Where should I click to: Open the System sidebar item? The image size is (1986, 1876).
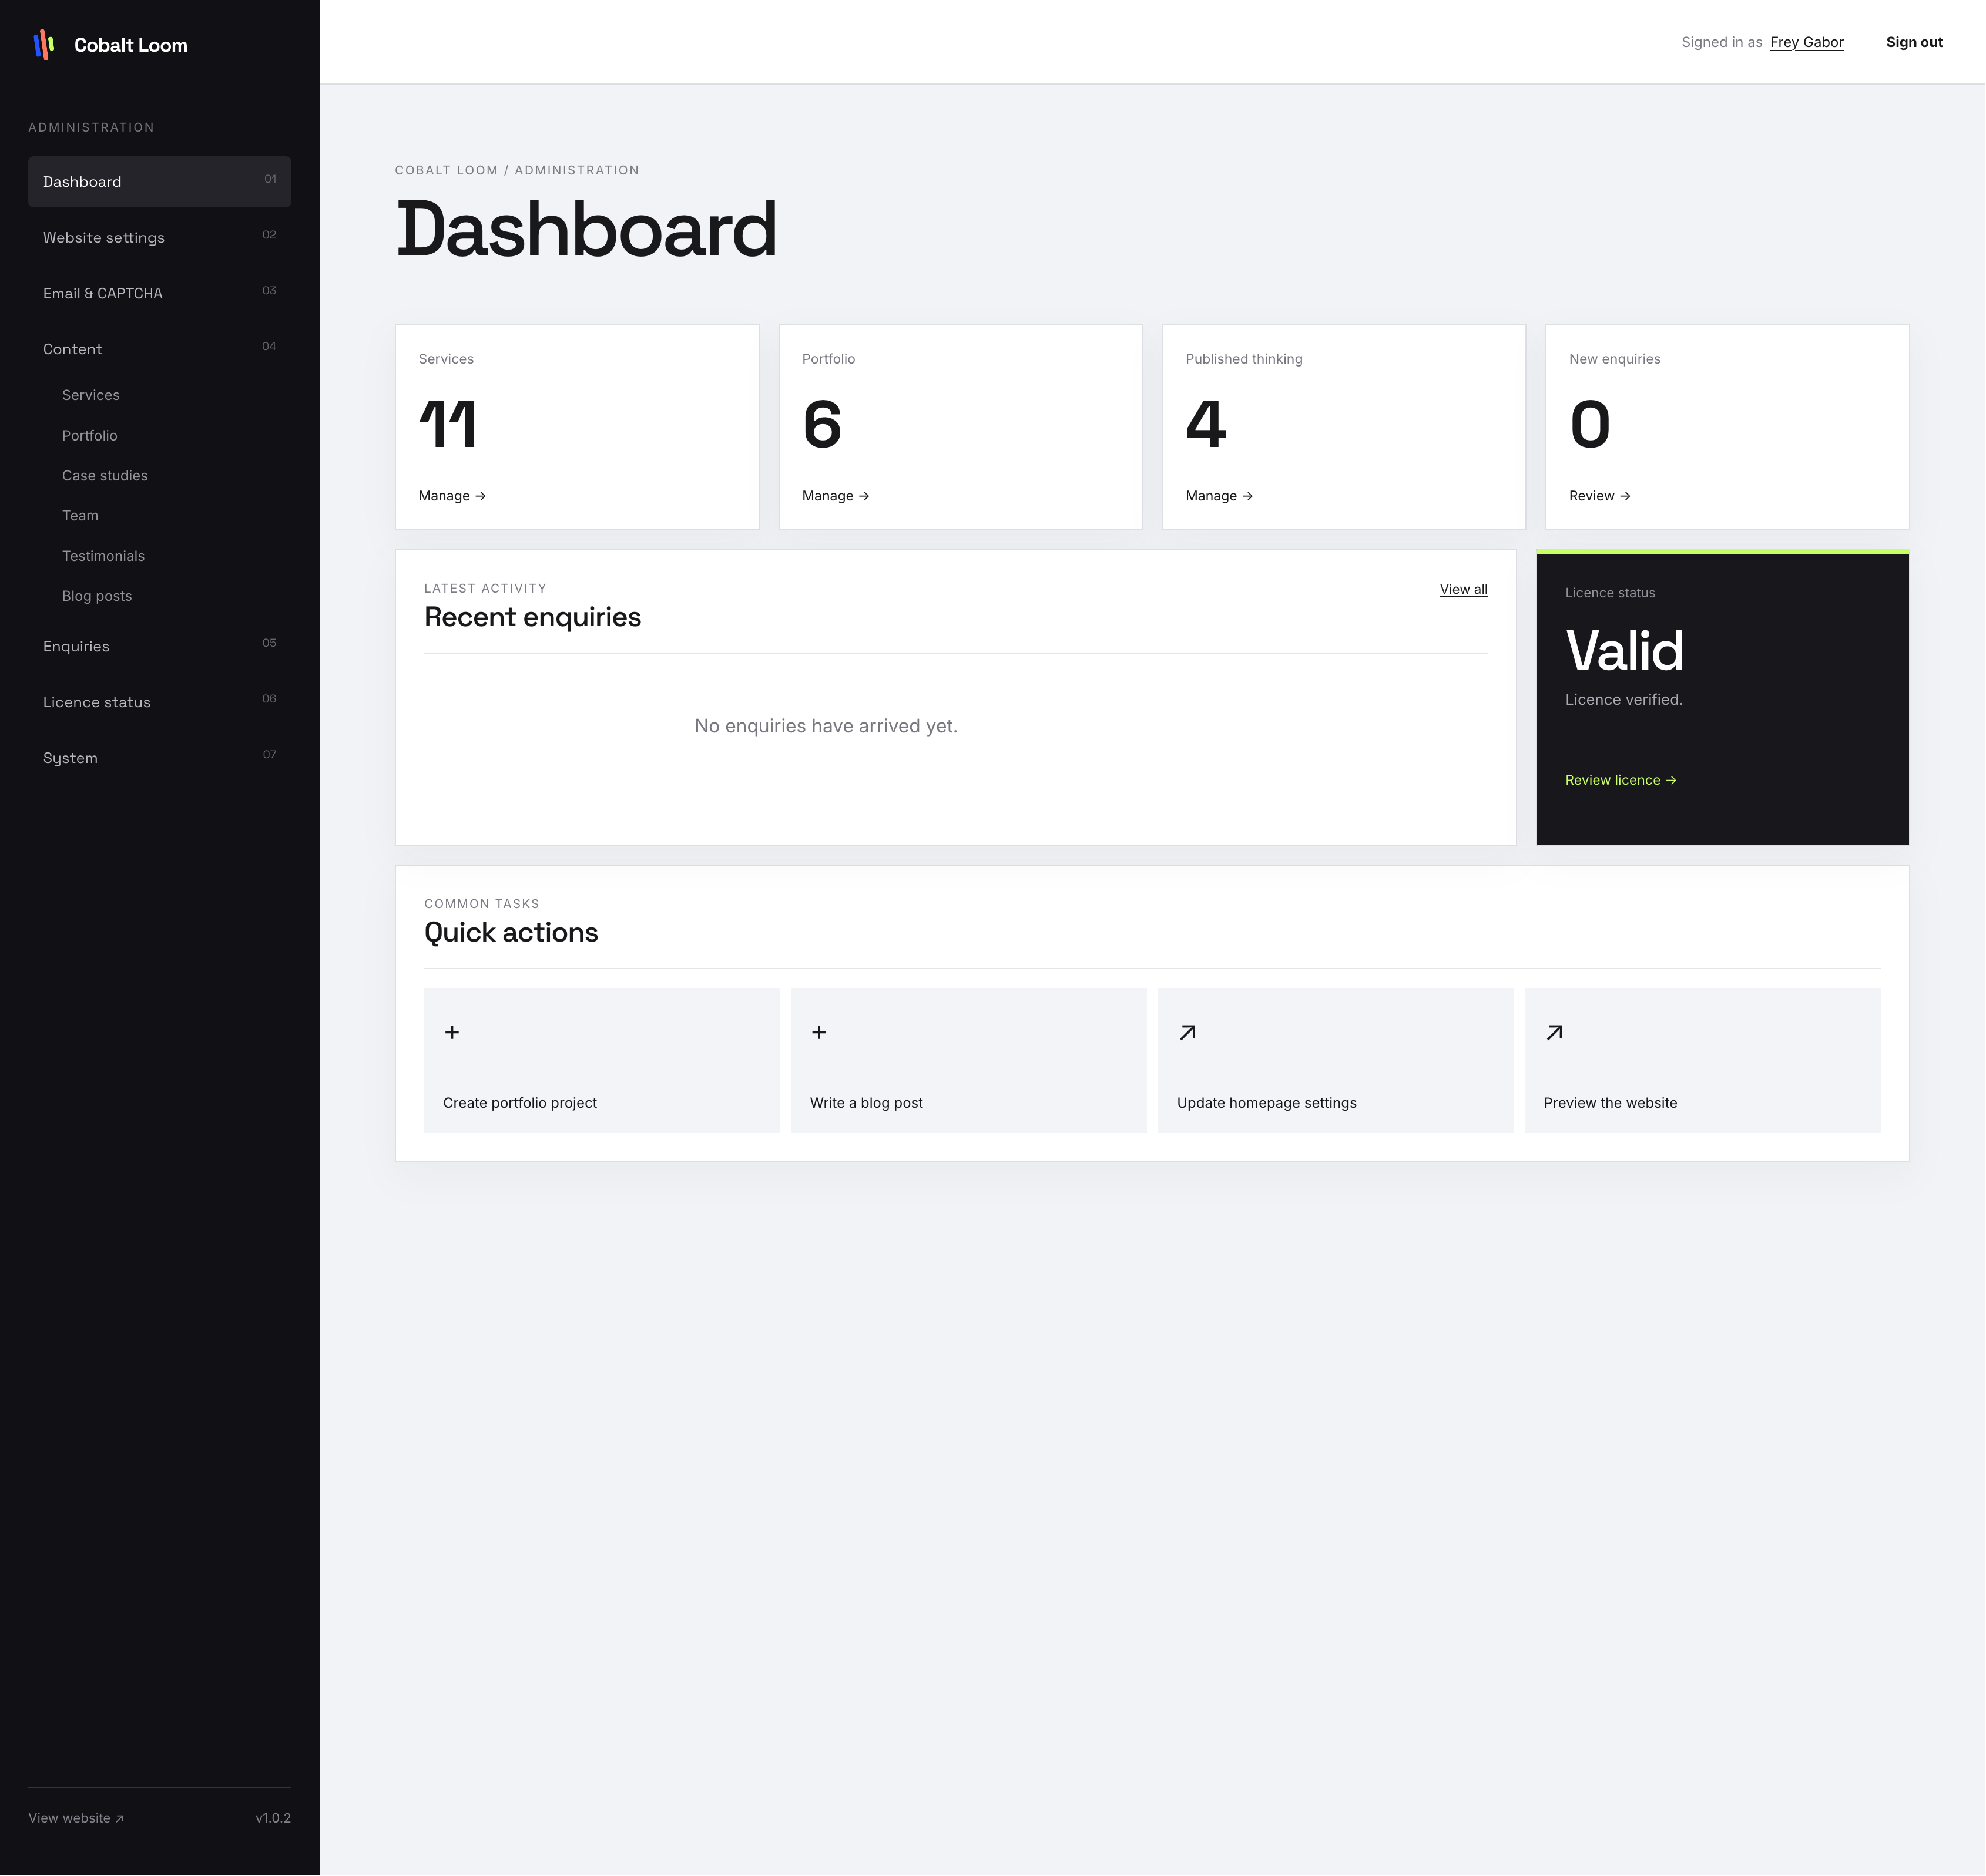point(159,758)
